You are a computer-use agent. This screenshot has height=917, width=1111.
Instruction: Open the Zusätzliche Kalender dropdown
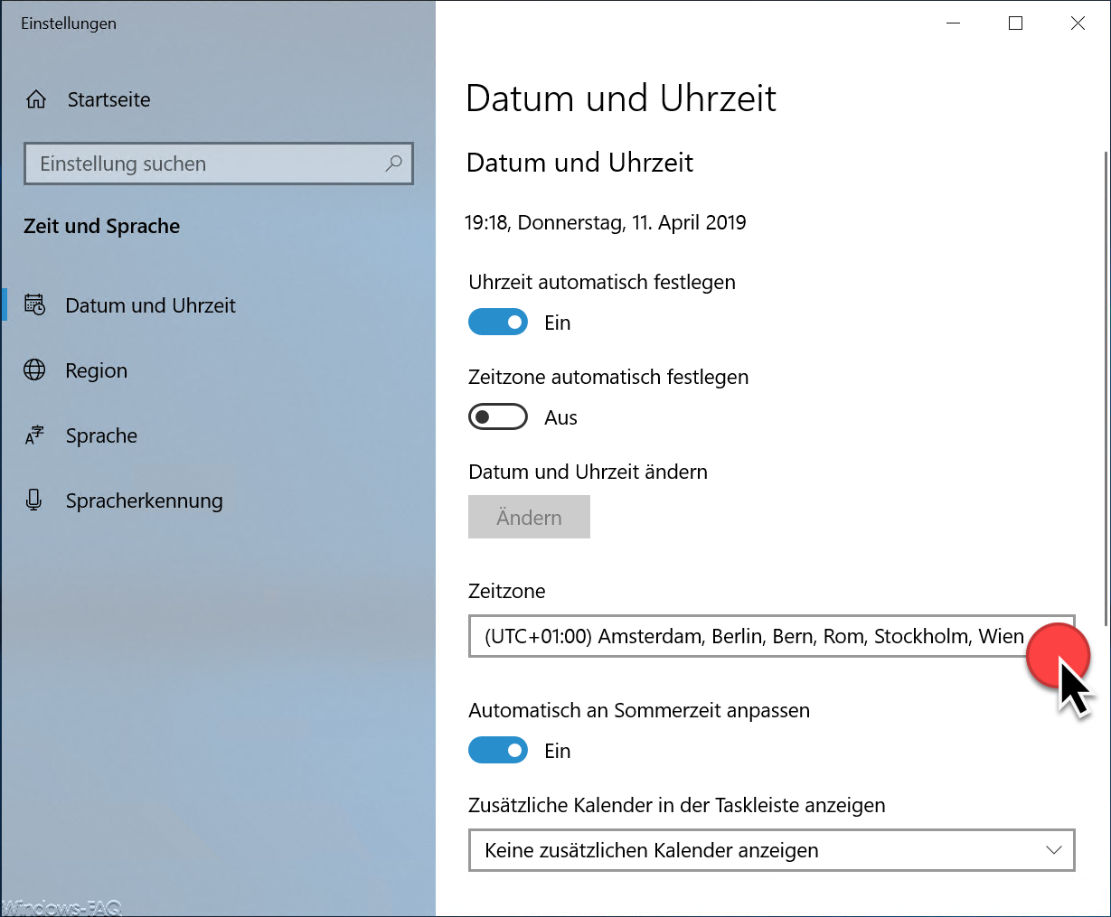coord(772,850)
